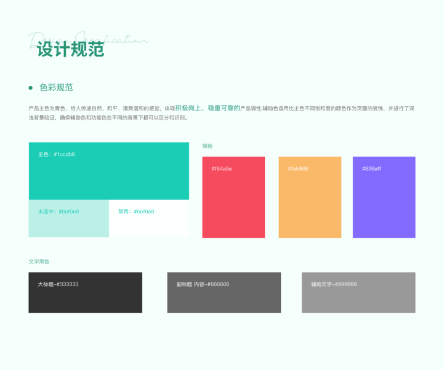Select the auxiliary text swatch 辅助文字 #999999
The height and width of the screenshot is (370, 444).
[x=358, y=292]
